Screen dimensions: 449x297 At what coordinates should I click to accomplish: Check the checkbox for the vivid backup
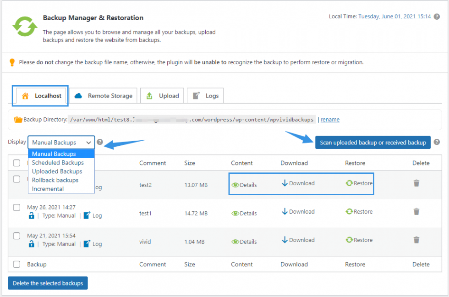(x=16, y=236)
